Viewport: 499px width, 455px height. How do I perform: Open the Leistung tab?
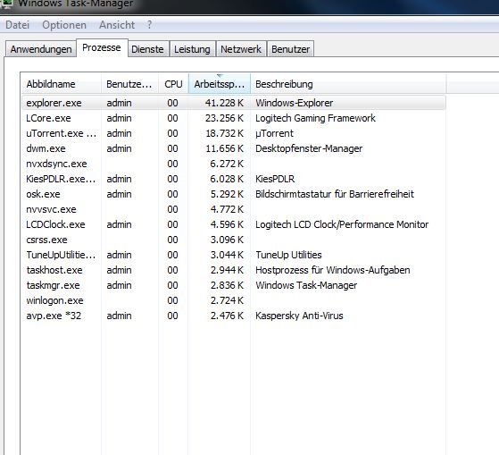192,49
